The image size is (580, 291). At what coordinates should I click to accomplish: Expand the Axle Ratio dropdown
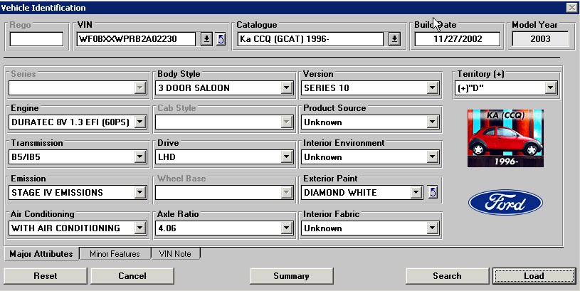tap(287, 228)
